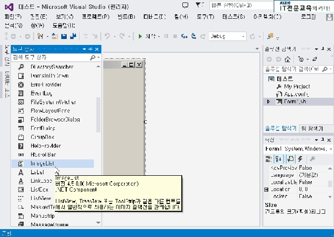Screen dimensions: 334x237
Task: Click the feedback speech bubble icon in title bar
Action: 185,5
